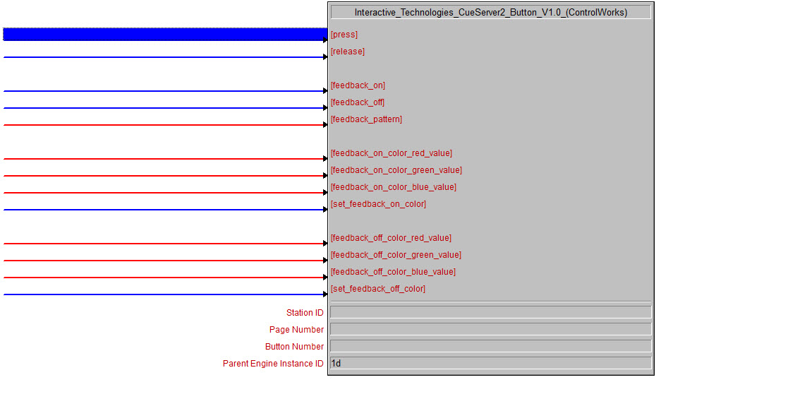Click the Station ID parameter field

(x=490, y=312)
